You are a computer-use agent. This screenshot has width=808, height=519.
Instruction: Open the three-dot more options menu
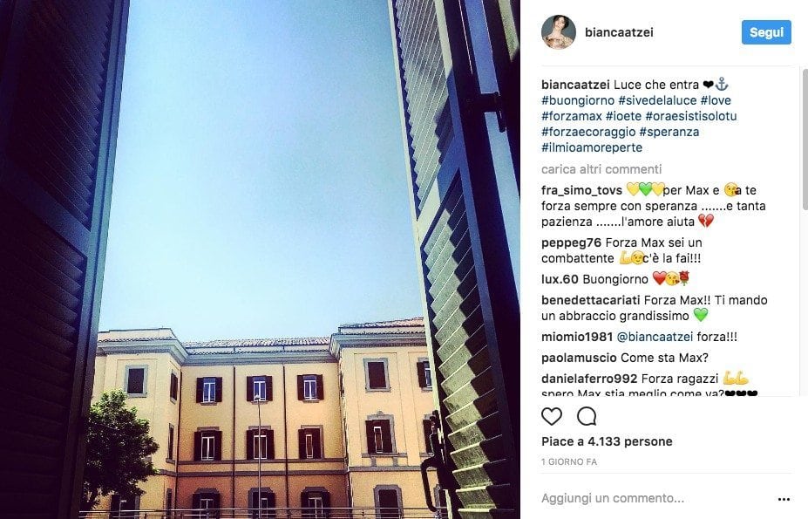784,499
